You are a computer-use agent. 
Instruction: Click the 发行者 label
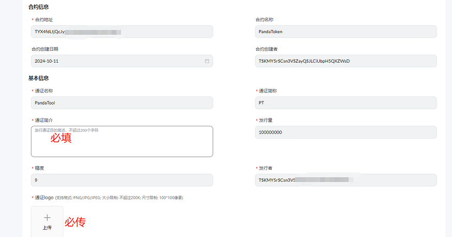(266, 168)
